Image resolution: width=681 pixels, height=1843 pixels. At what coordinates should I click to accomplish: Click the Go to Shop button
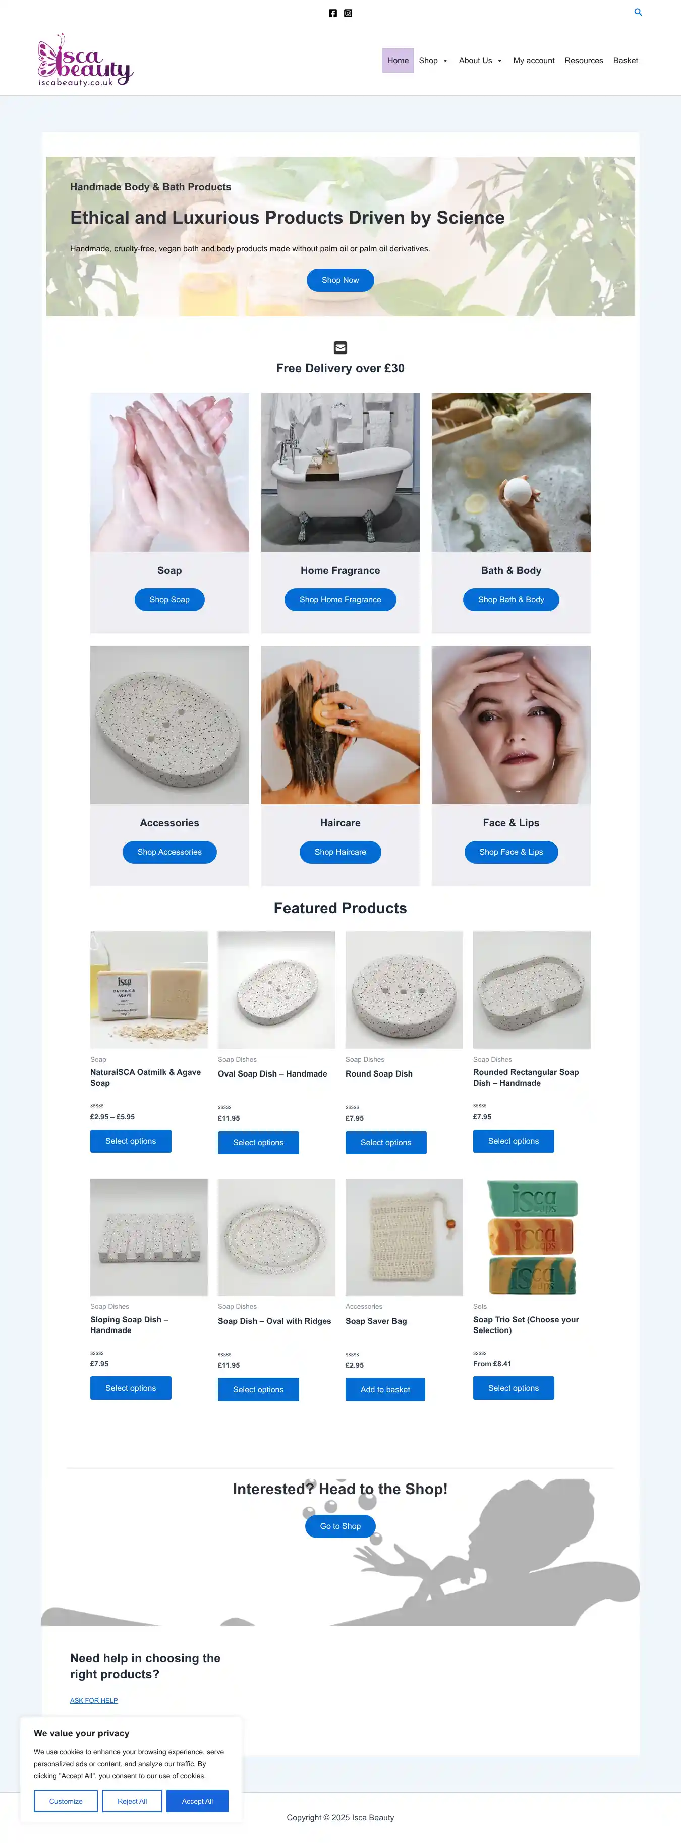[340, 1526]
